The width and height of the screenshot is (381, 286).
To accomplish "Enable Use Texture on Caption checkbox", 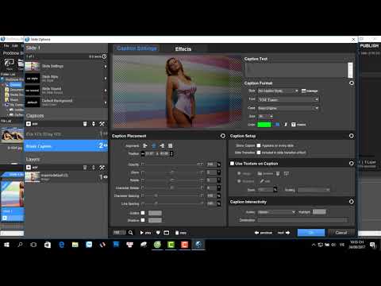I will coord(232,164).
